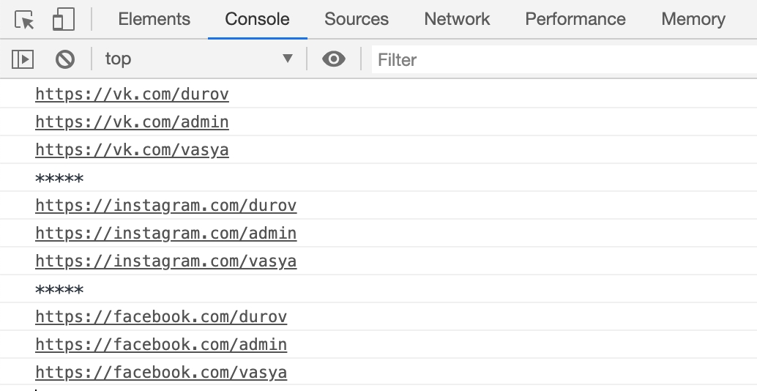The width and height of the screenshot is (757, 391).
Task: Open the facebook.com/admin link
Action: pyautogui.click(x=161, y=345)
